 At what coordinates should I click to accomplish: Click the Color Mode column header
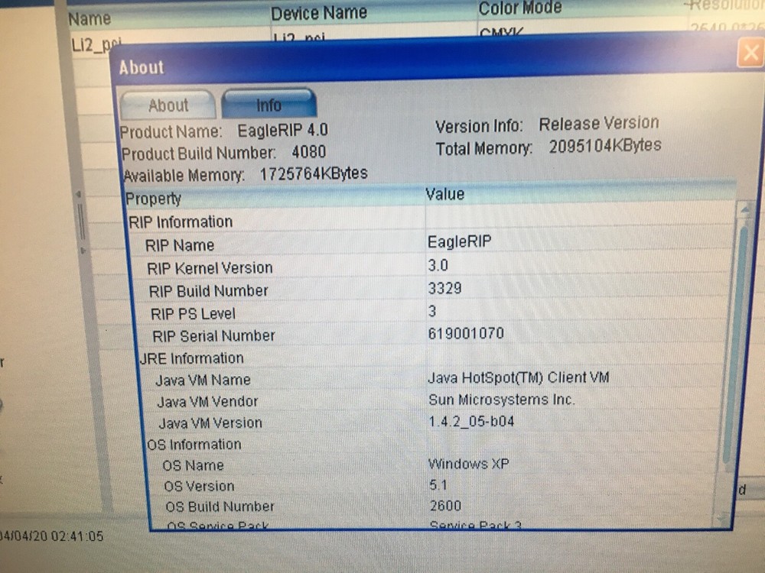click(520, 9)
